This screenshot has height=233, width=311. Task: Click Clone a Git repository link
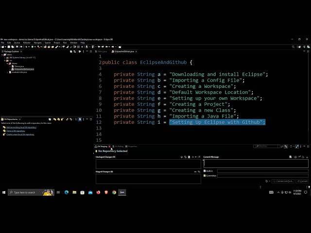16,131
